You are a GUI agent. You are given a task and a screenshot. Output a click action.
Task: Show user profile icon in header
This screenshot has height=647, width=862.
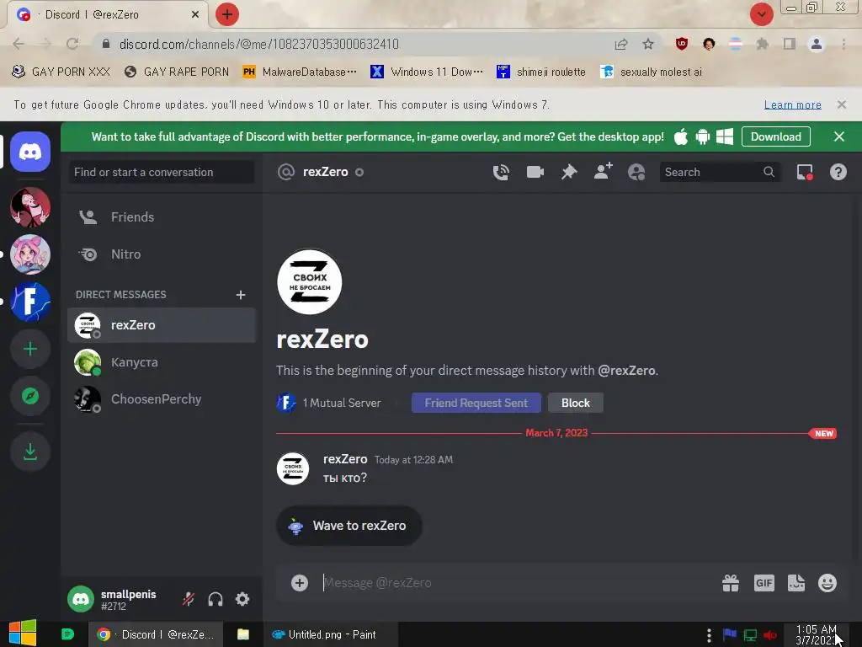636,172
